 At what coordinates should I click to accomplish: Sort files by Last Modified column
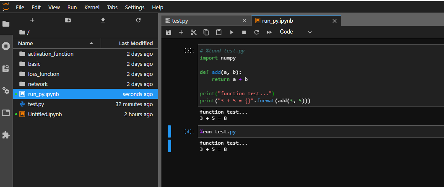pos(130,43)
